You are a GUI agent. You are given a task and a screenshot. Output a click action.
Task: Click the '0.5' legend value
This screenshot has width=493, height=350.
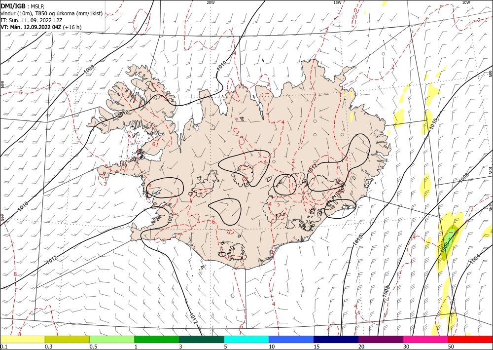click(93, 347)
